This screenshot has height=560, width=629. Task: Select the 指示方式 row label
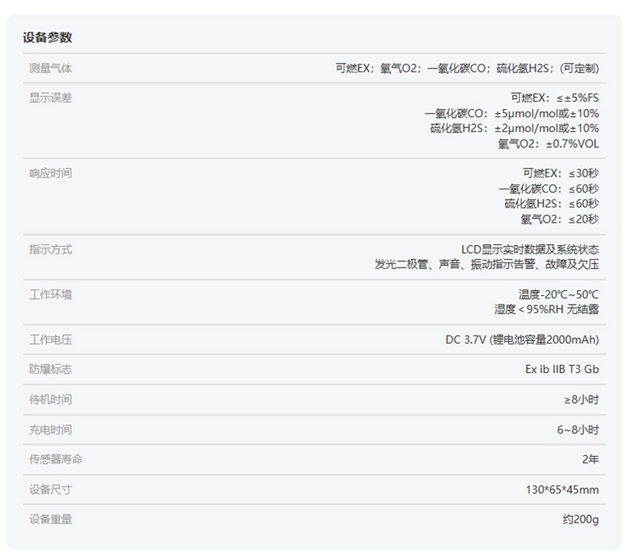pyautogui.click(x=50, y=250)
